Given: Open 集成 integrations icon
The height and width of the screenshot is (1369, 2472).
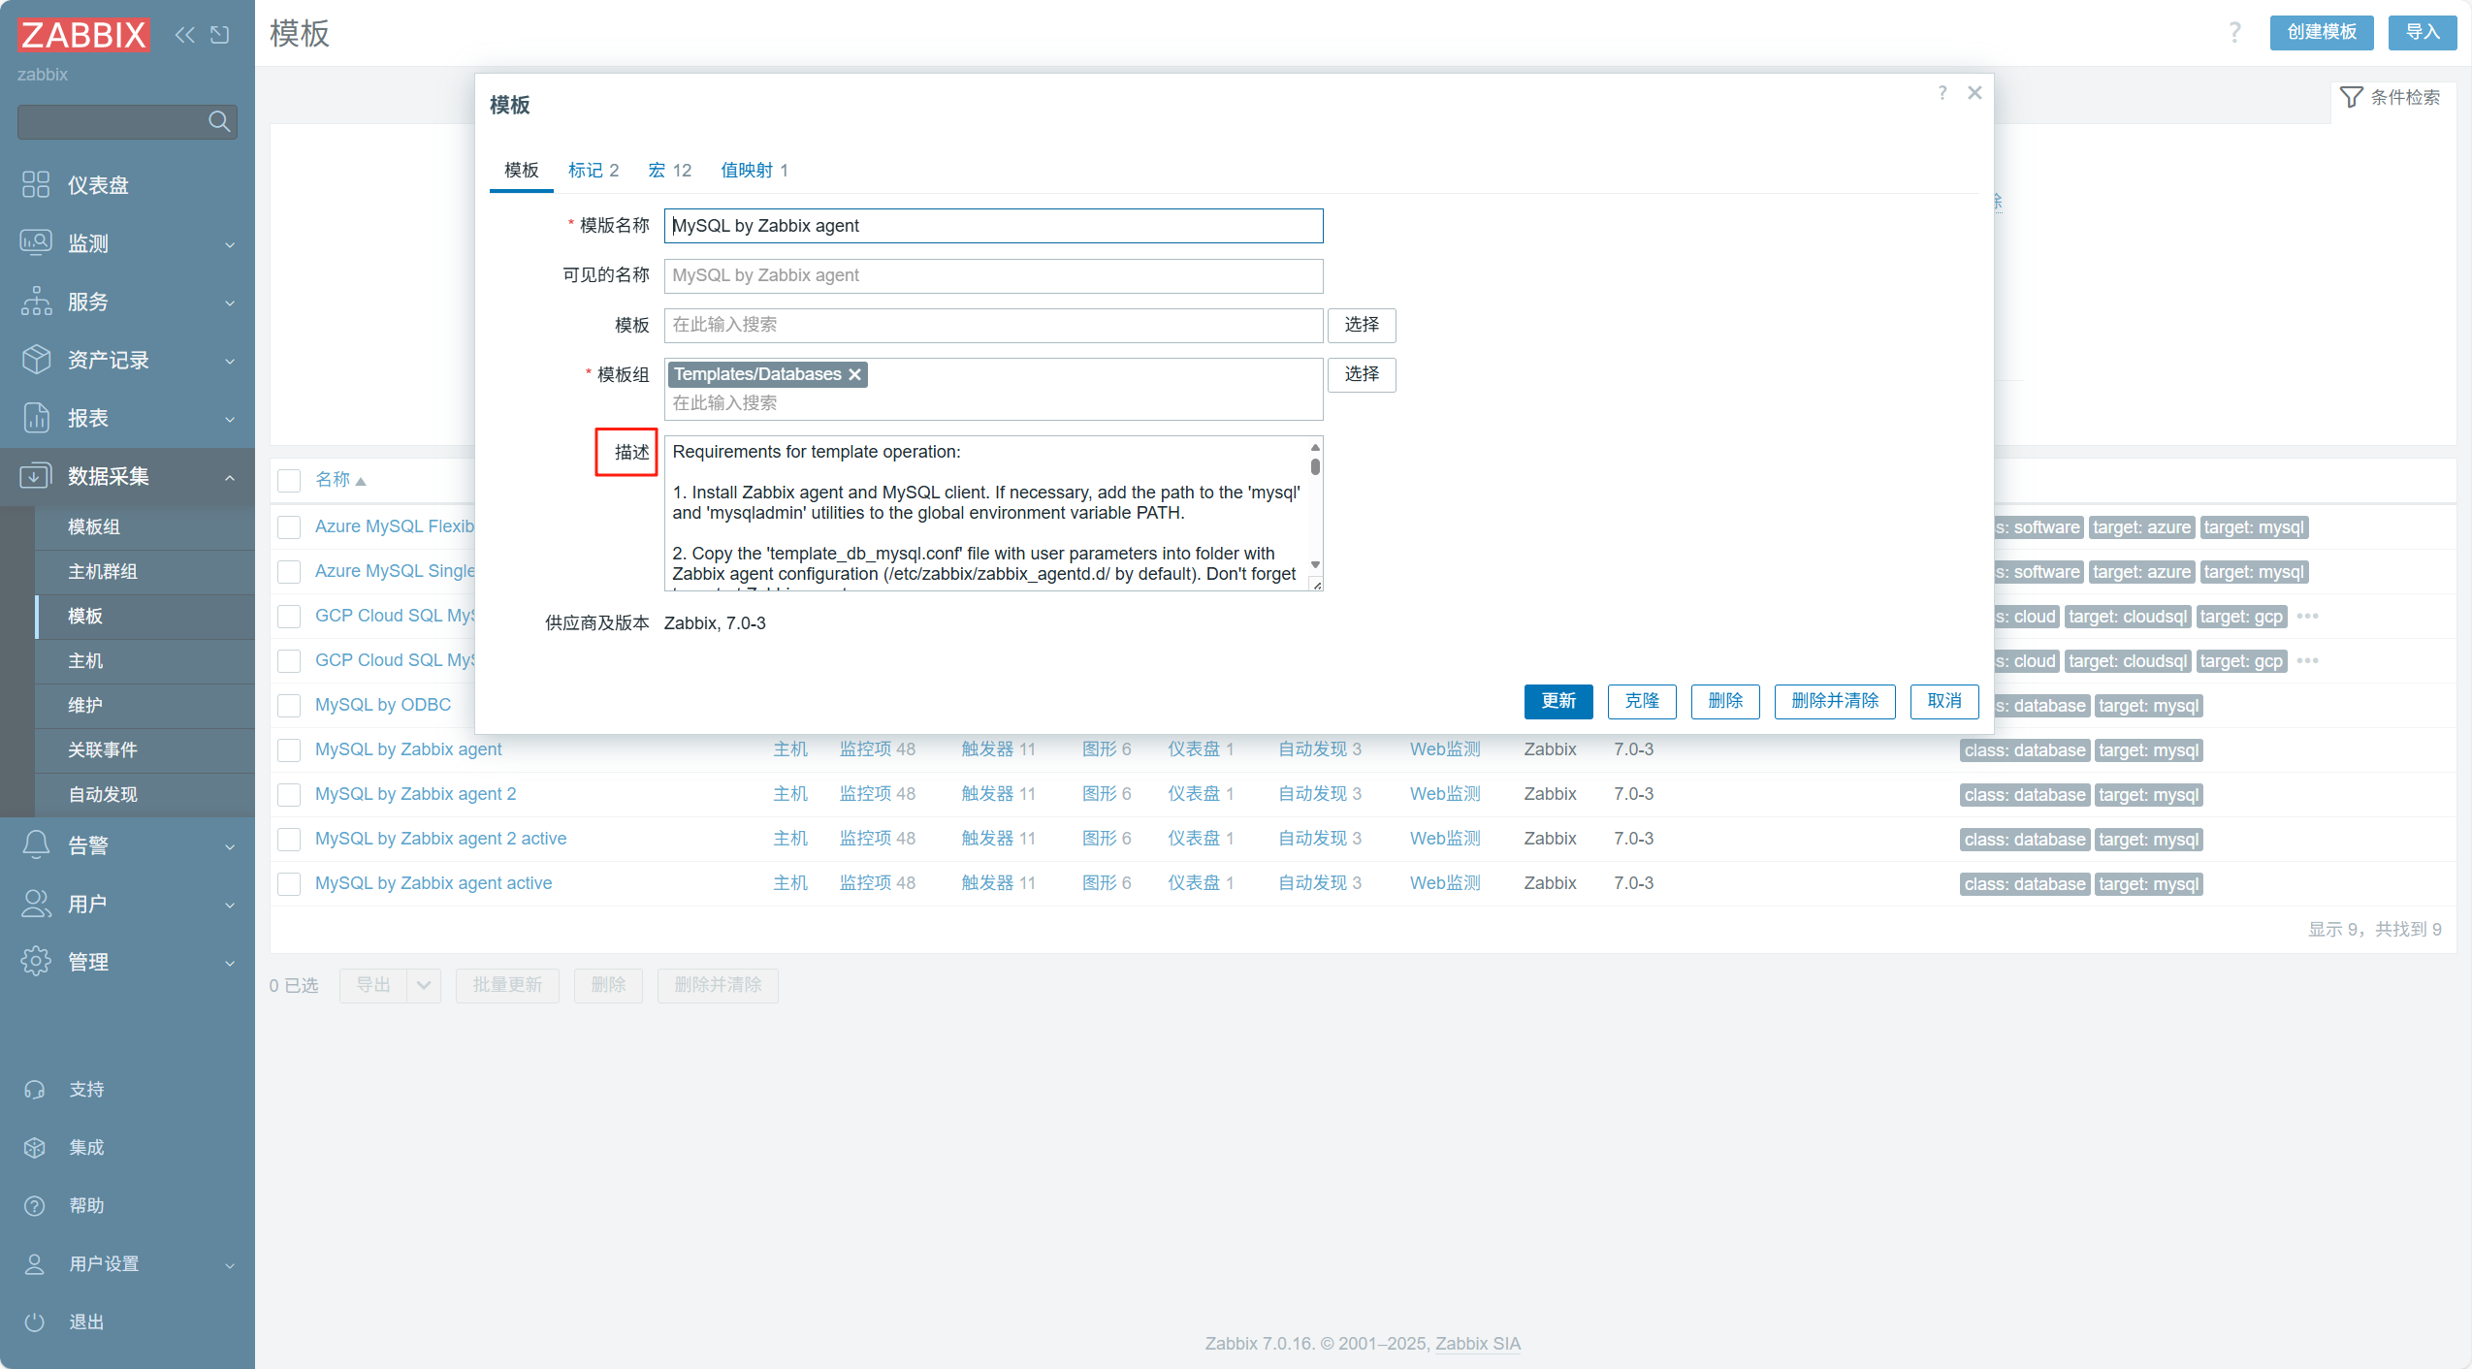Looking at the screenshot, I should [35, 1148].
